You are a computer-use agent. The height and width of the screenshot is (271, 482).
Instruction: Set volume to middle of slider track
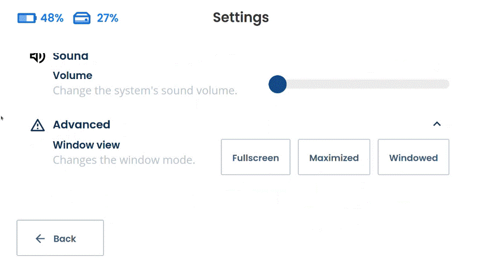(x=359, y=84)
